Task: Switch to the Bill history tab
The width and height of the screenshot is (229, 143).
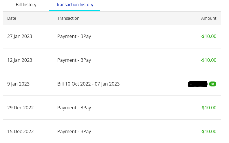Action: point(26,5)
